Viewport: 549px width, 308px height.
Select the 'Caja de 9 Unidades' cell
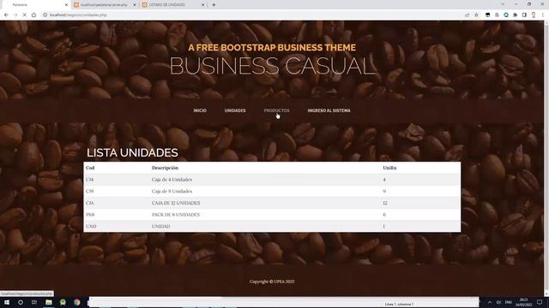click(x=172, y=192)
